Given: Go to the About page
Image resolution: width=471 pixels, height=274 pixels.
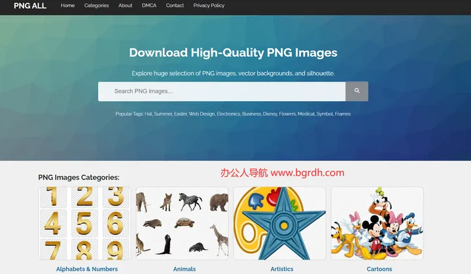Looking at the screenshot, I should [x=125, y=5].
